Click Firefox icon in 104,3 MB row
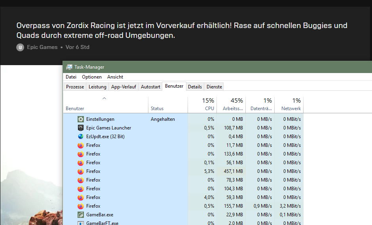372x225 pixels. (81, 189)
